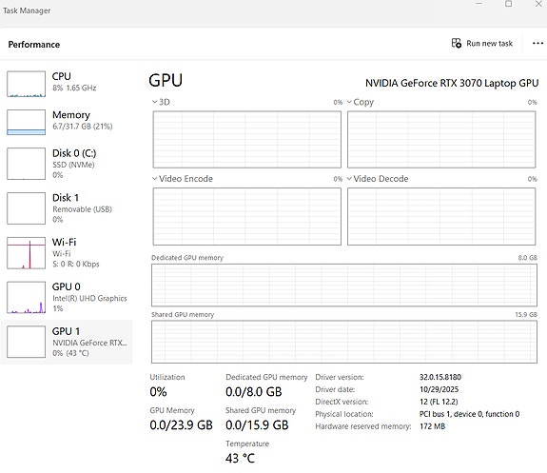Click the 15.9 GB shared memory scale label
547x473 pixels.
pyautogui.click(x=526, y=314)
